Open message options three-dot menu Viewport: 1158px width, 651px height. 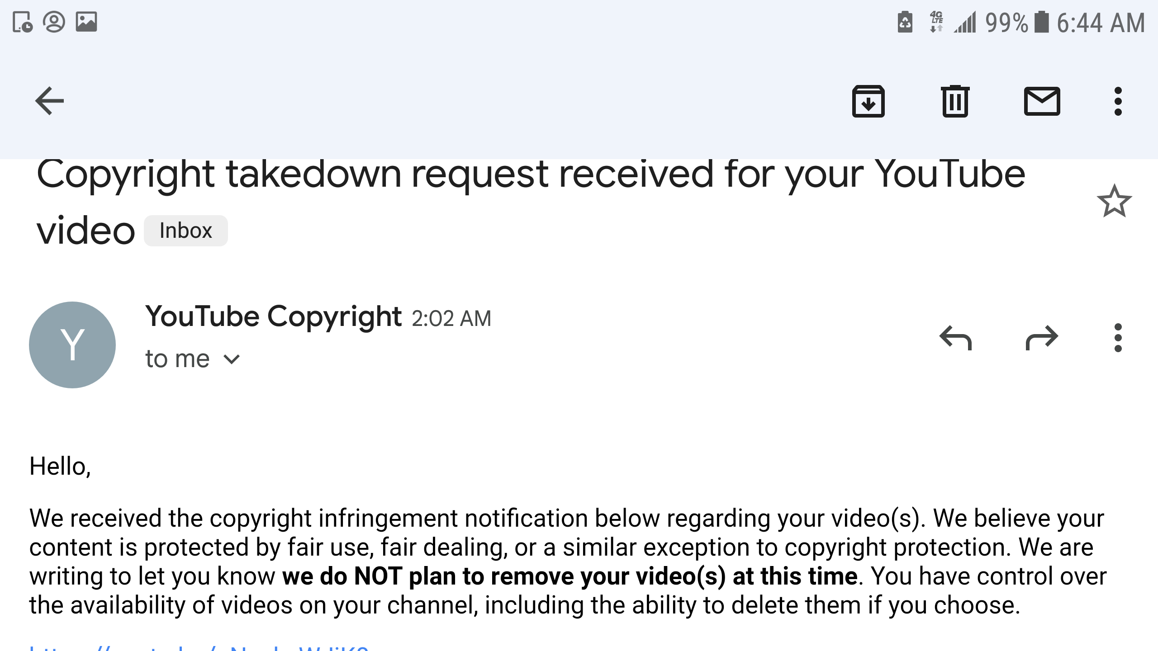[x=1118, y=338]
